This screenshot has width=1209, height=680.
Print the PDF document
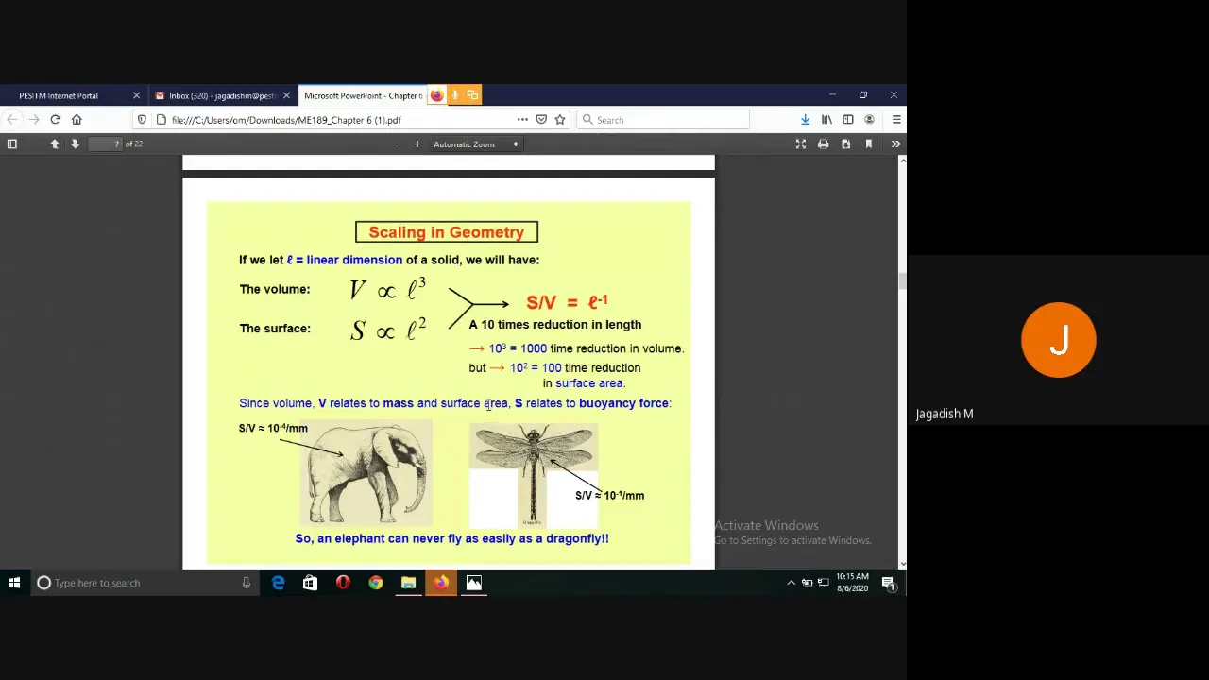pos(823,144)
